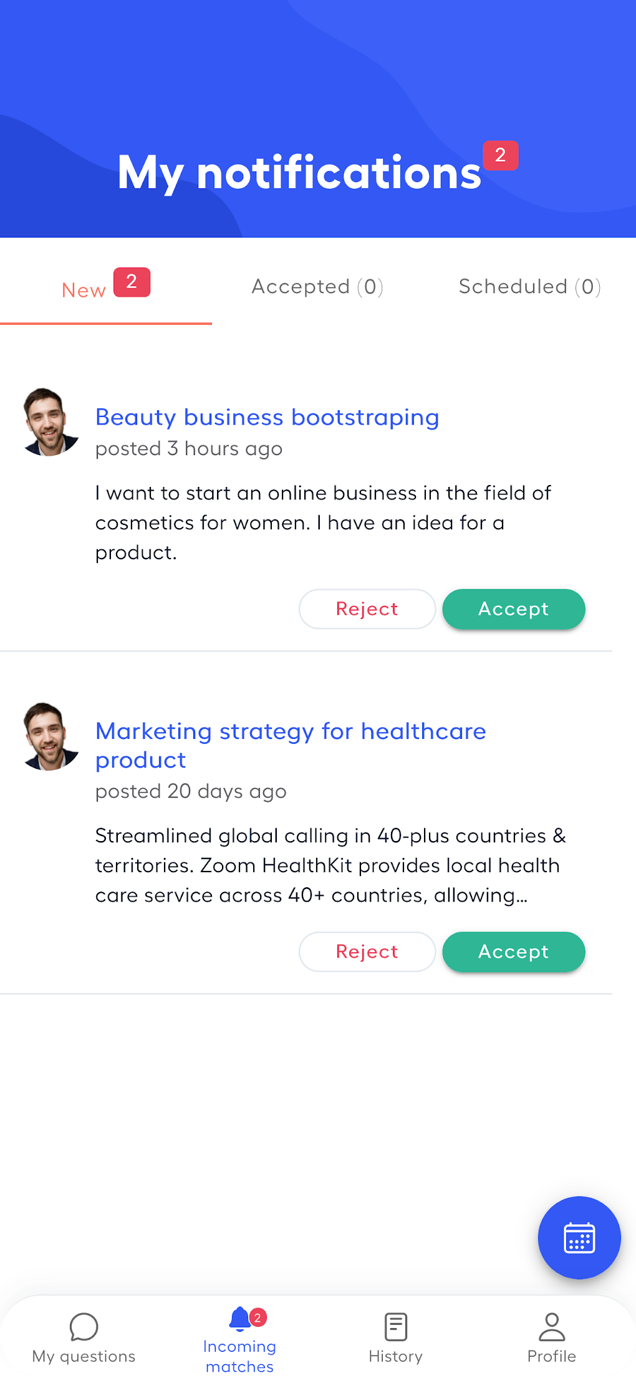
Task: Open the Beauty business bootstraping title
Action: pos(267,417)
